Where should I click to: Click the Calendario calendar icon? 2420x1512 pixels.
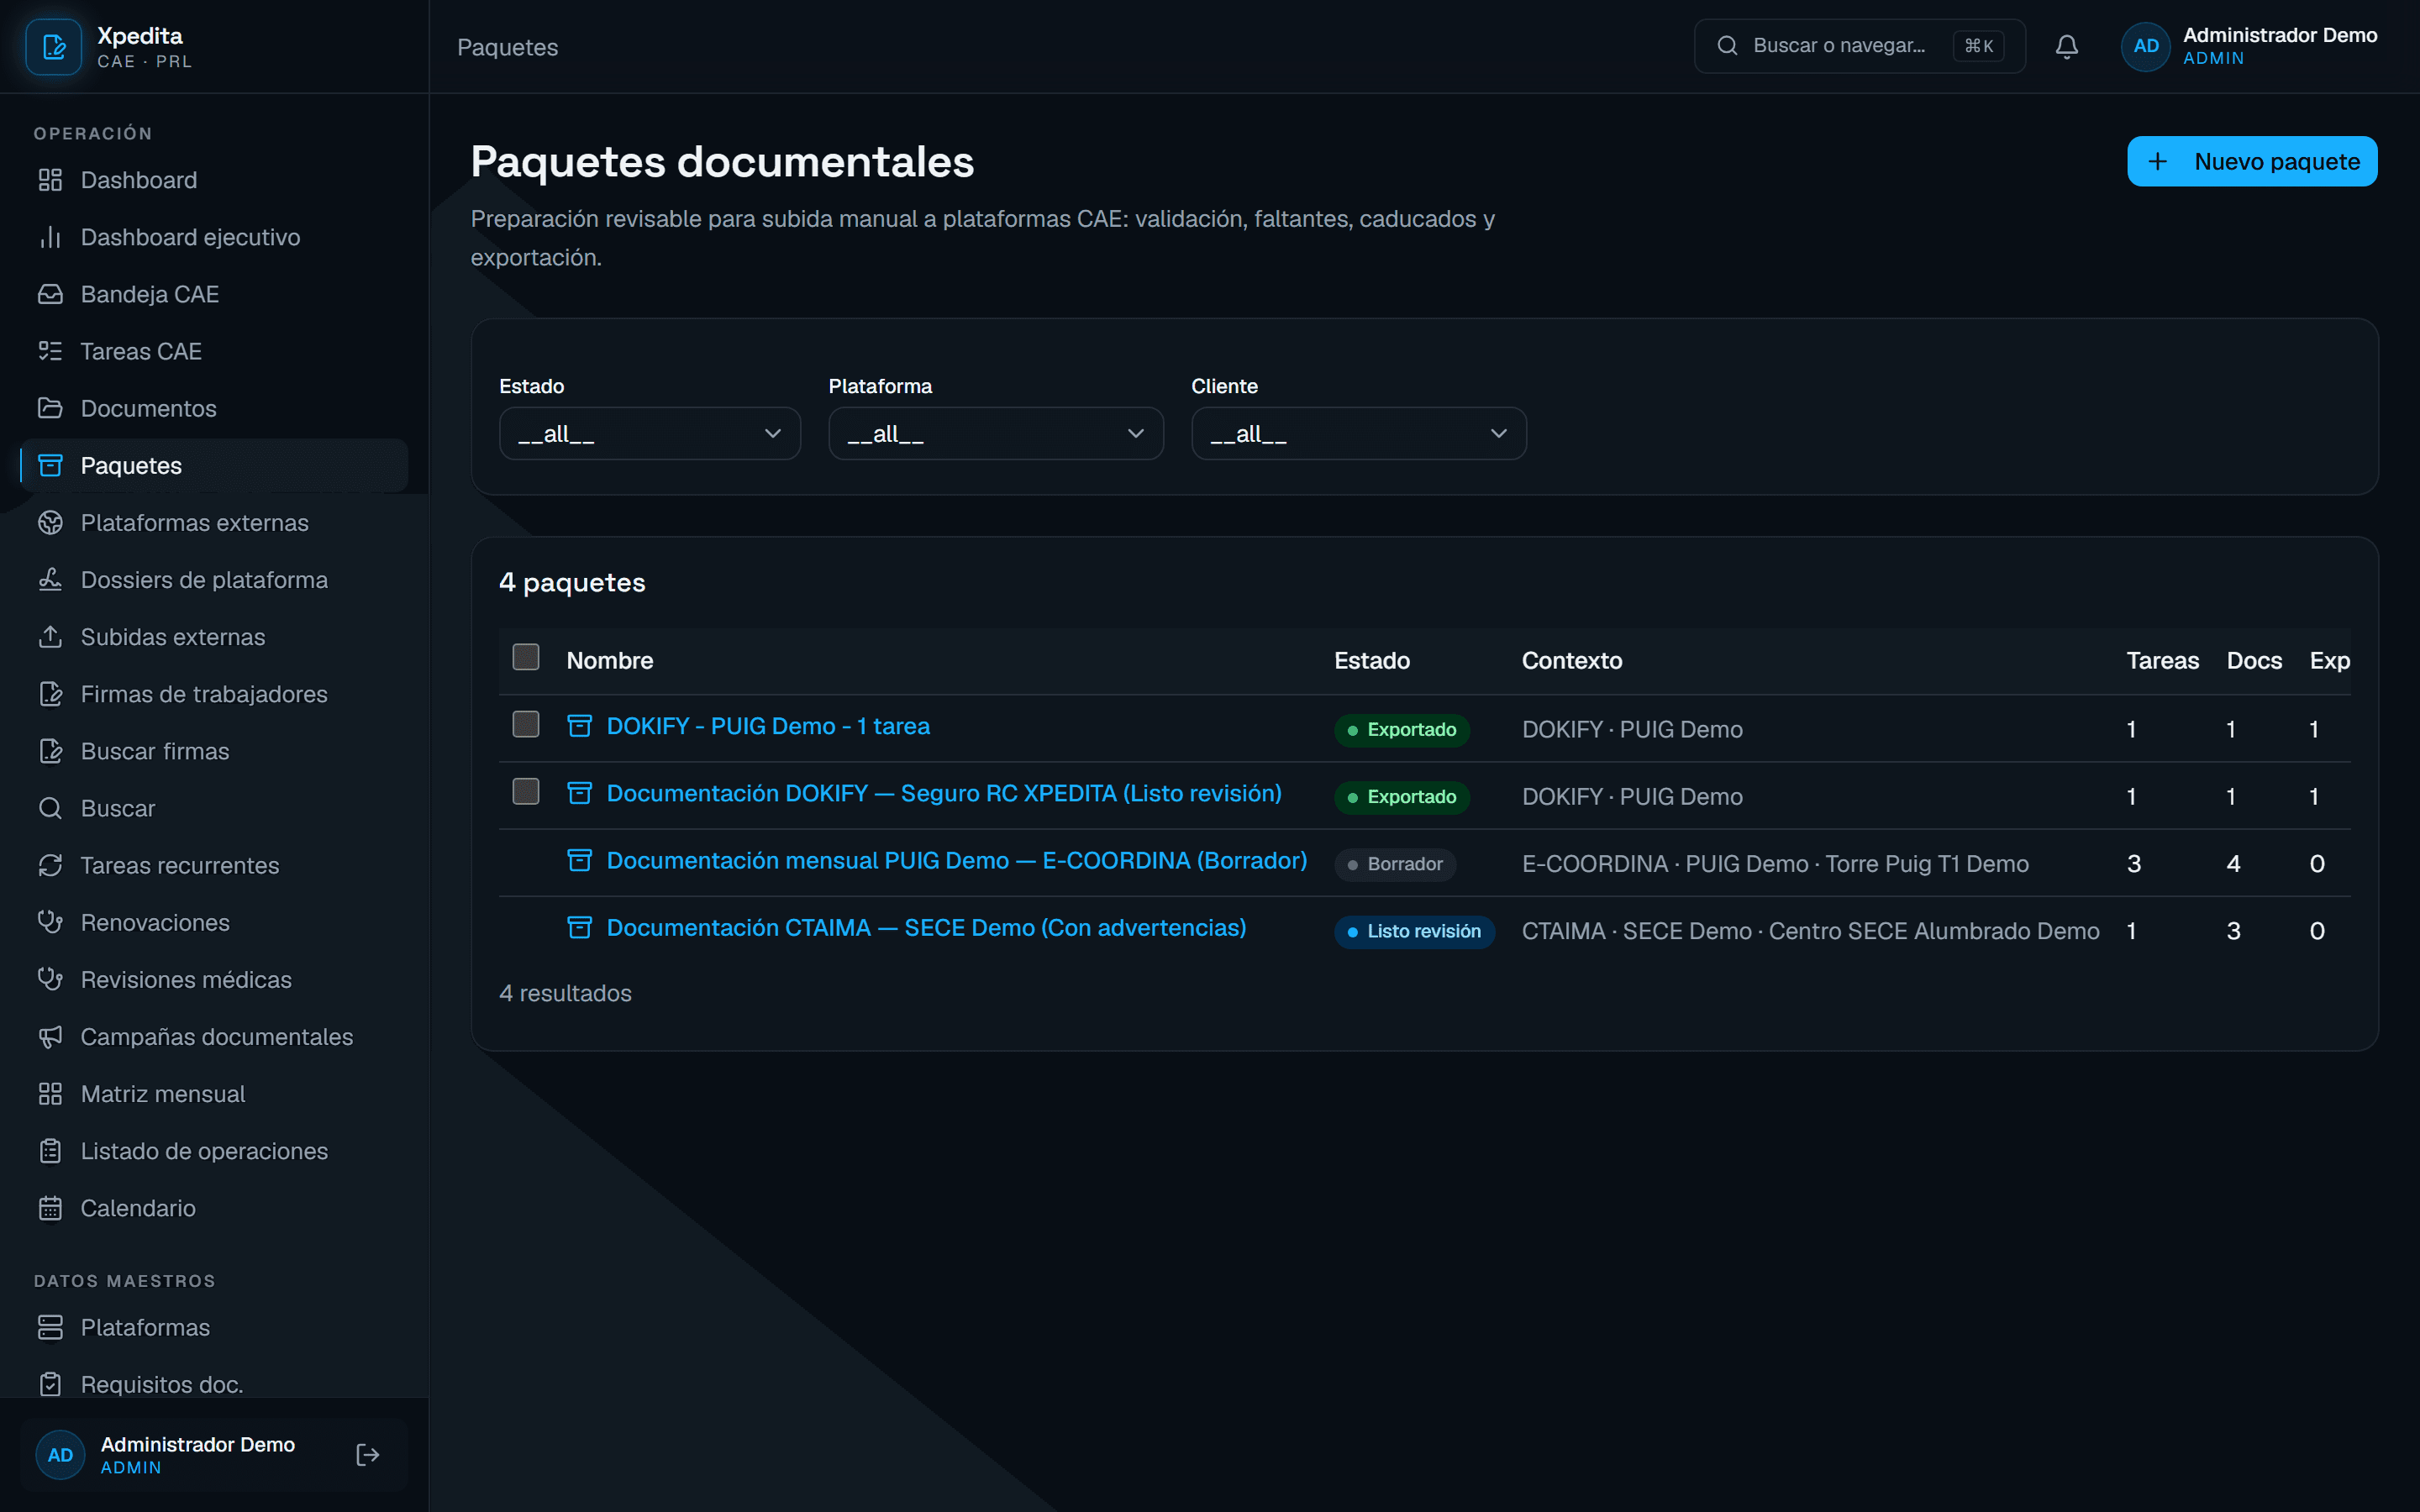(x=50, y=1207)
